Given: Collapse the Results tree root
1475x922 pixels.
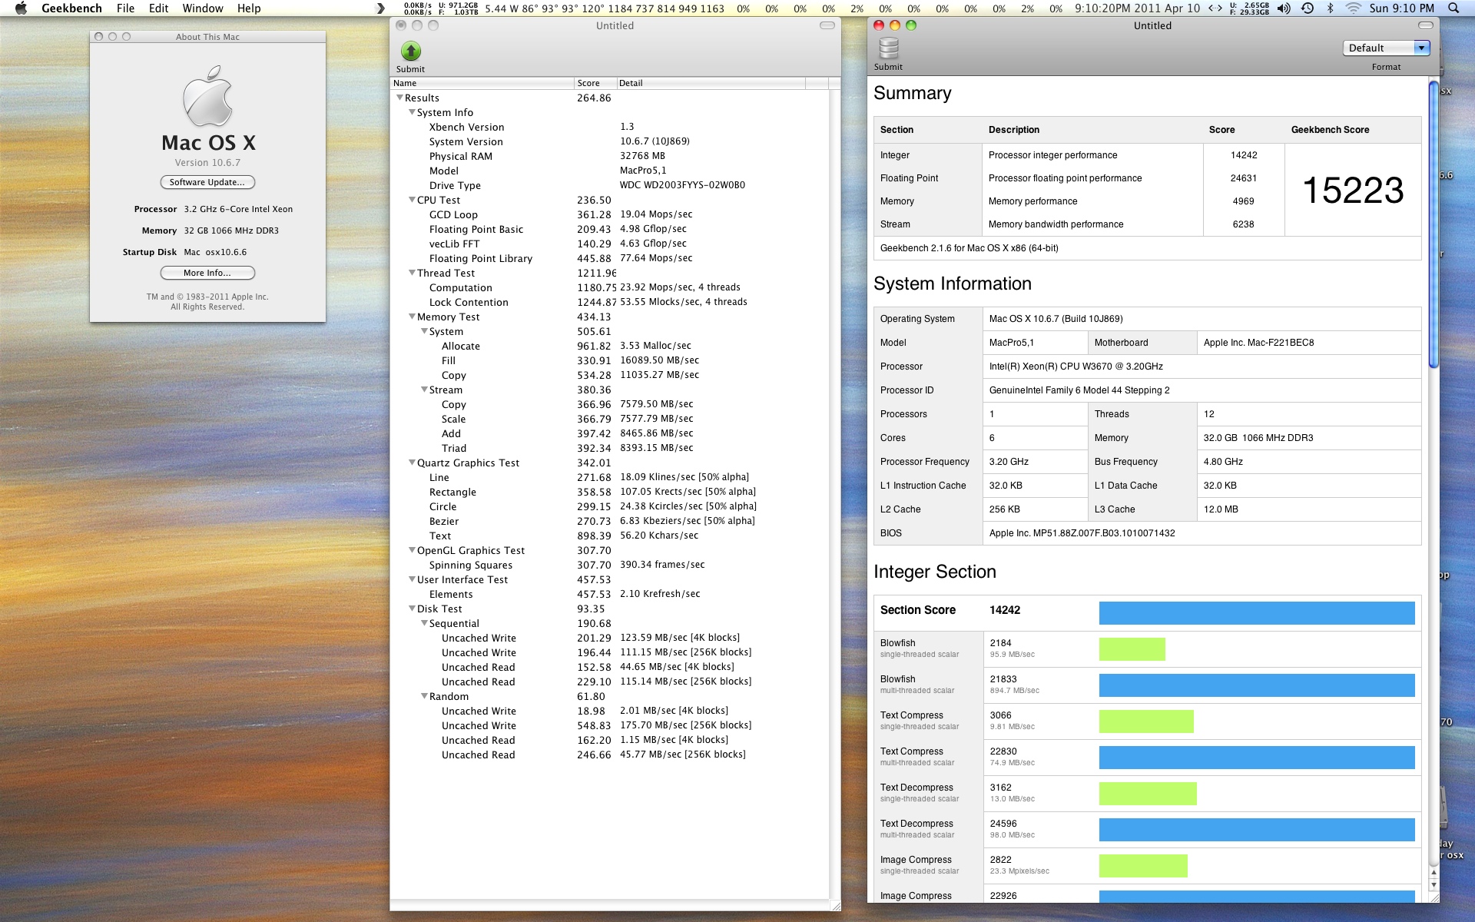Looking at the screenshot, I should click(x=399, y=98).
